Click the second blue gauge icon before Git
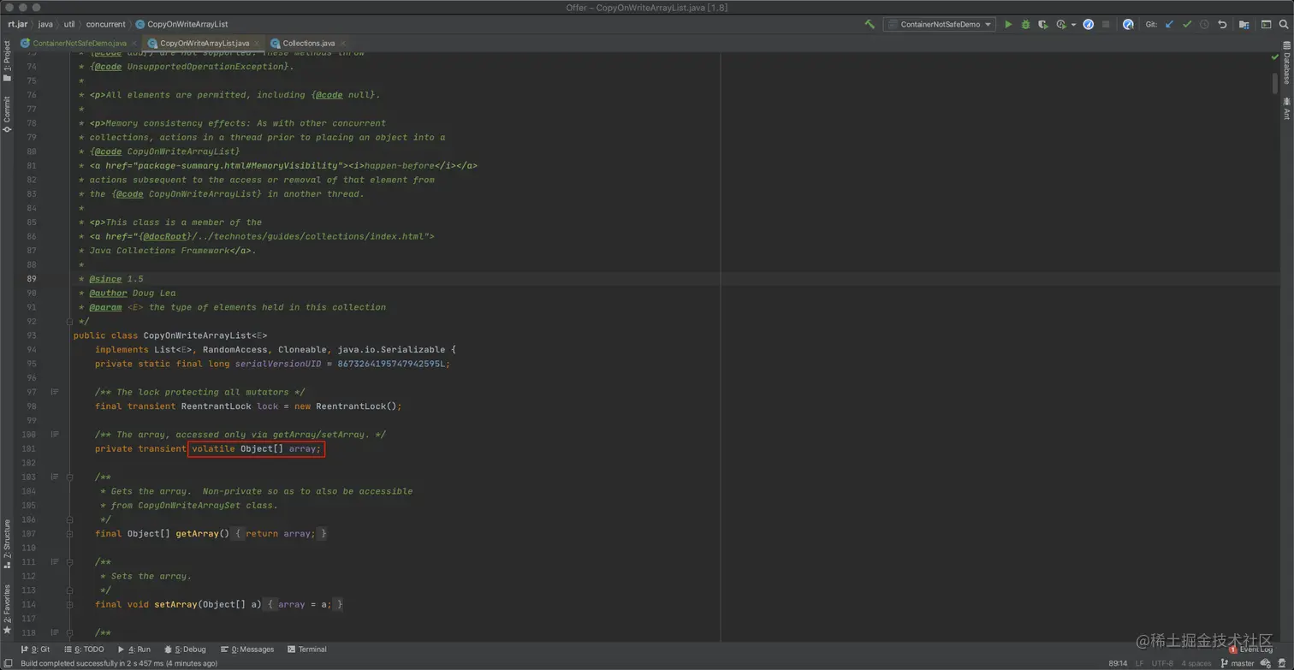 [x=1128, y=25]
